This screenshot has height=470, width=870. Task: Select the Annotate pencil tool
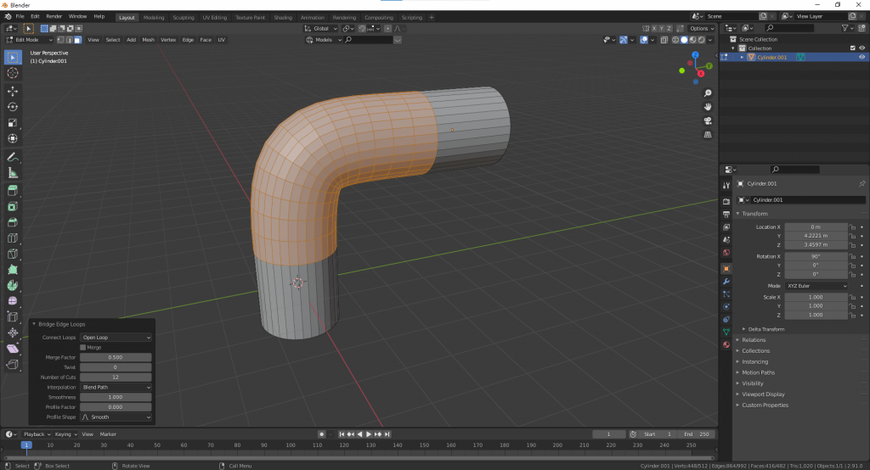pyautogui.click(x=13, y=158)
